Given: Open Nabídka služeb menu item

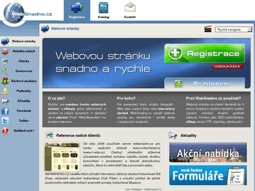Looking at the screenshot, I should point(24,51).
